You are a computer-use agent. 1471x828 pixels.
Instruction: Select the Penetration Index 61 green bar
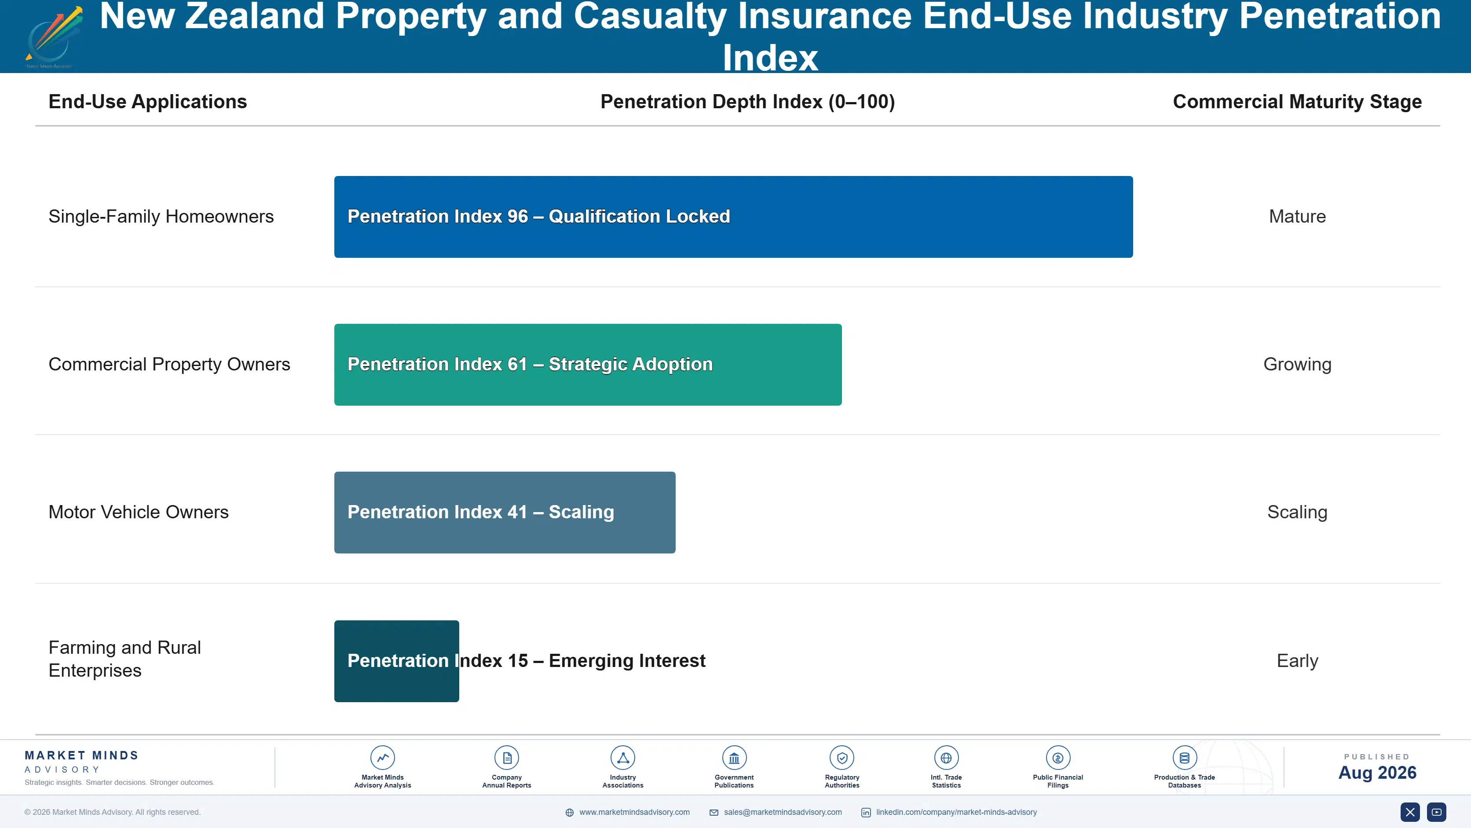(588, 365)
